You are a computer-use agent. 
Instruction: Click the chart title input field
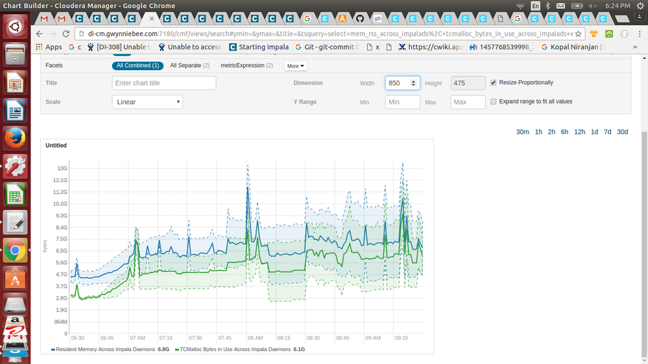(163, 83)
